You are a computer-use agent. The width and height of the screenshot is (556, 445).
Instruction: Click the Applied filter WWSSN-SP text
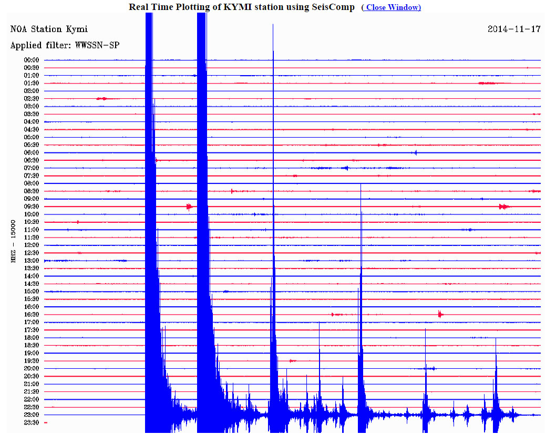pyautogui.click(x=65, y=46)
